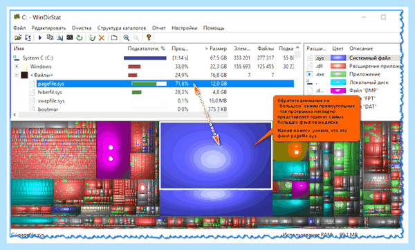Select the pagefile.sys row
The image size is (415, 250).
click(165, 84)
